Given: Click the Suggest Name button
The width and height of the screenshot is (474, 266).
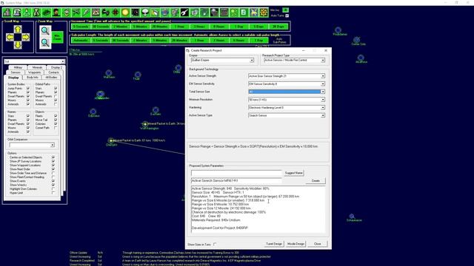Looking at the screenshot, I should coord(293,173).
